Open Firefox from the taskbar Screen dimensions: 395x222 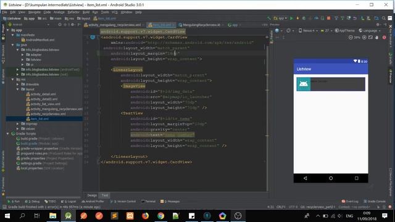pyautogui.click(x=146, y=216)
